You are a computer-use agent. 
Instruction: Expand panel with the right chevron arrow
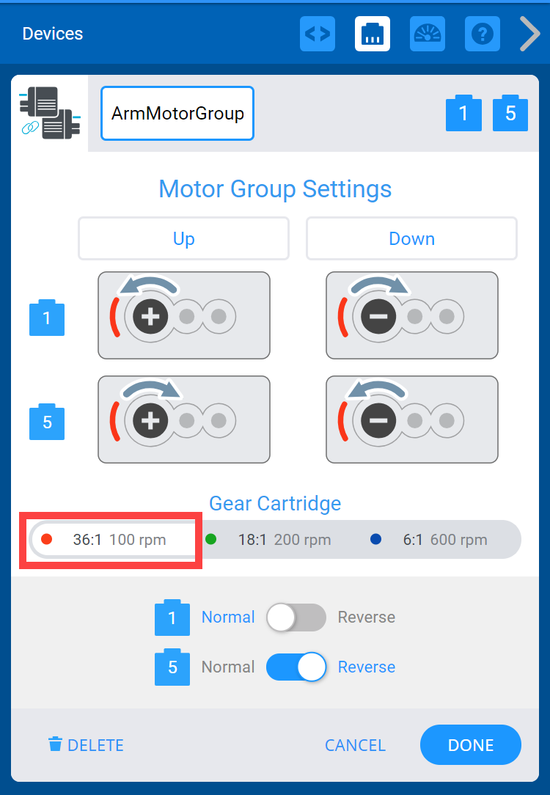pyautogui.click(x=529, y=34)
